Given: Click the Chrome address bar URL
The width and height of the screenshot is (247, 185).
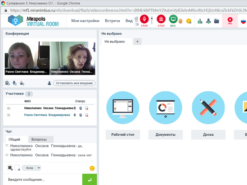Looking at the screenshot, I should pos(128,10).
